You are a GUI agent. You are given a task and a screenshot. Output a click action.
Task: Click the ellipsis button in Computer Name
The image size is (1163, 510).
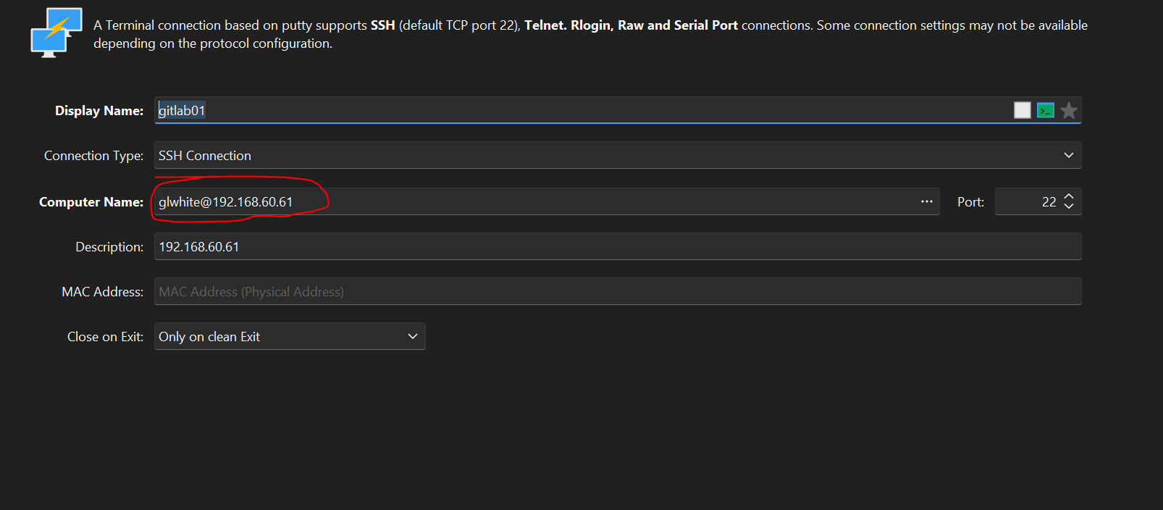(x=926, y=201)
